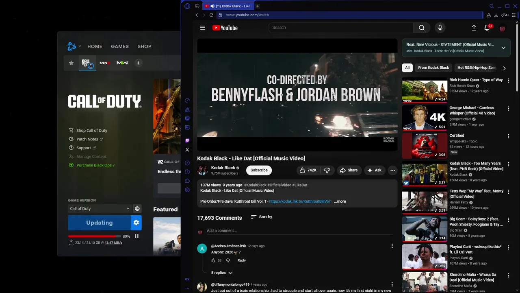520x293 pixels.
Task: Open sidebar settings gear in Opera
Action: (187, 190)
